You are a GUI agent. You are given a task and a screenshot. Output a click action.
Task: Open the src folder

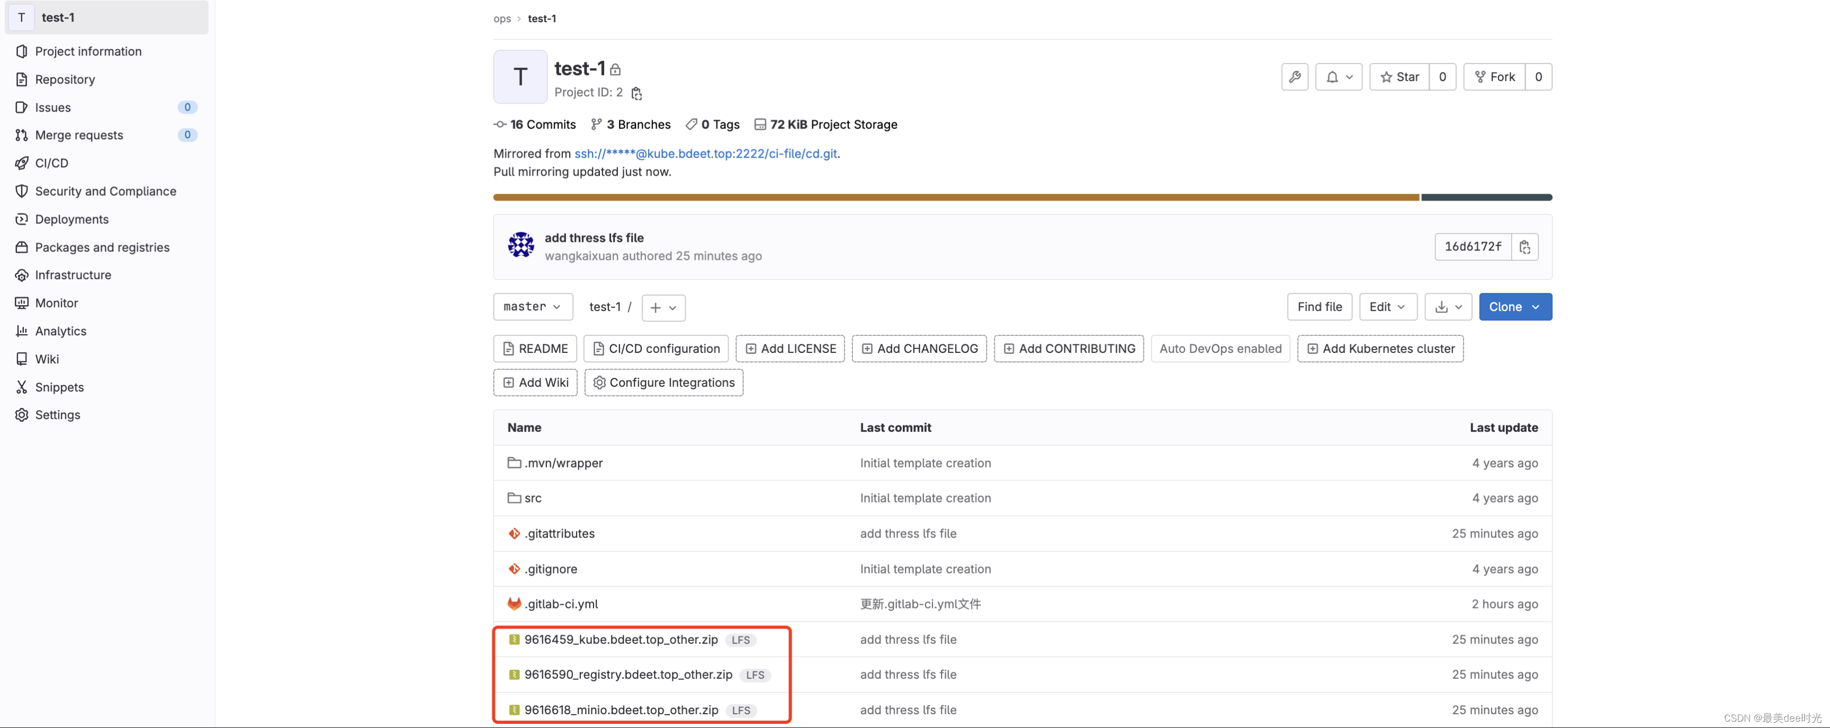[x=532, y=498]
